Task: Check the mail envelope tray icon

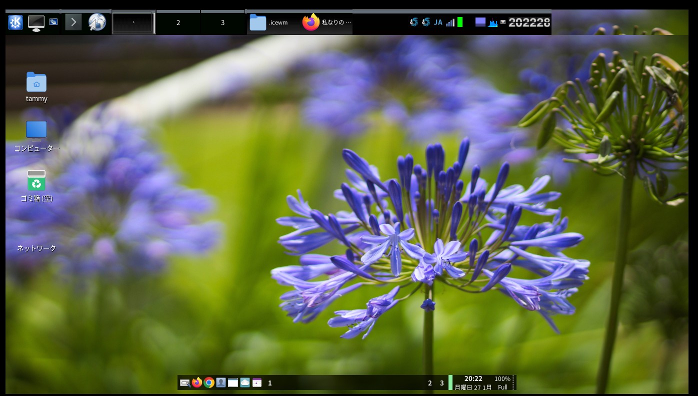Action: click(503, 22)
